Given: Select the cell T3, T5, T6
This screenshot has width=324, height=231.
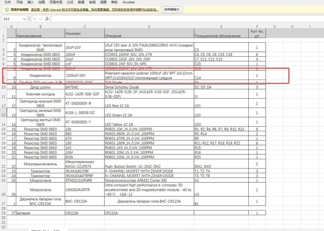Looking at the screenshot, I should click(221, 175).
